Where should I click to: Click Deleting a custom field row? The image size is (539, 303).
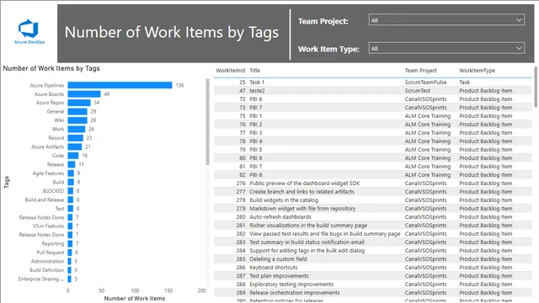(372, 259)
